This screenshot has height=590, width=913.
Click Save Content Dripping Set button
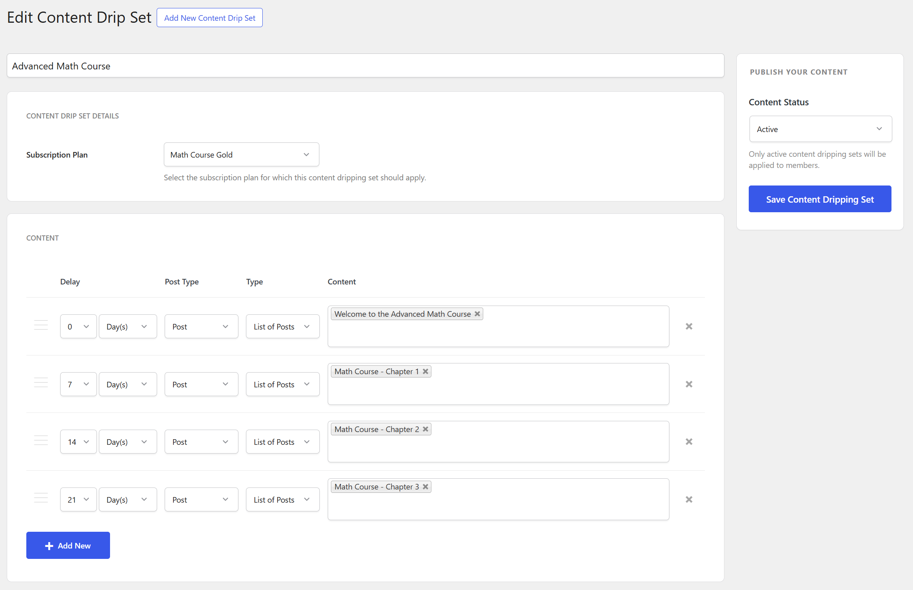[x=820, y=199]
